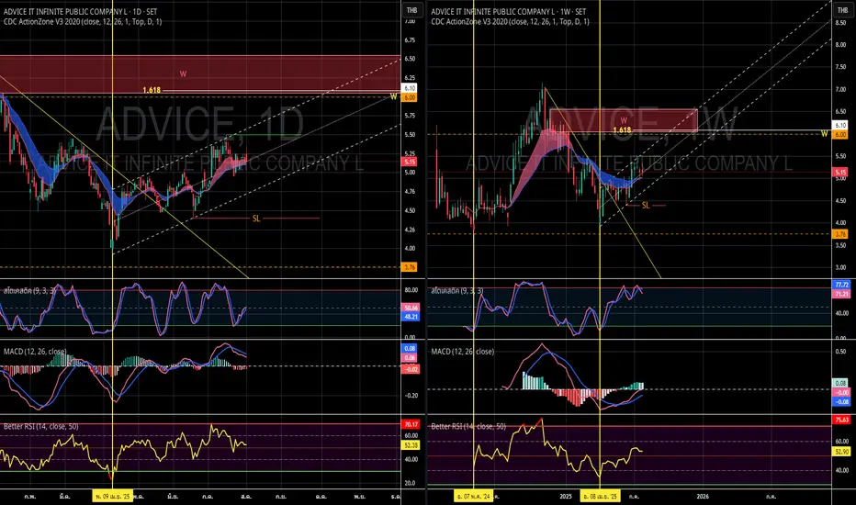Select the 2025 time axis label
Screen dimensions: 856x505
tap(566, 496)
